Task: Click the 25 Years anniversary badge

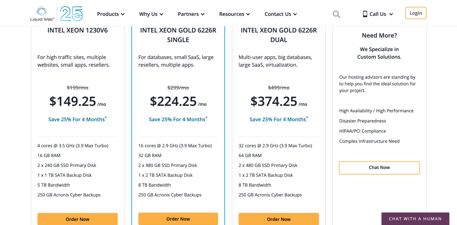Action: [x=71, y=14]
